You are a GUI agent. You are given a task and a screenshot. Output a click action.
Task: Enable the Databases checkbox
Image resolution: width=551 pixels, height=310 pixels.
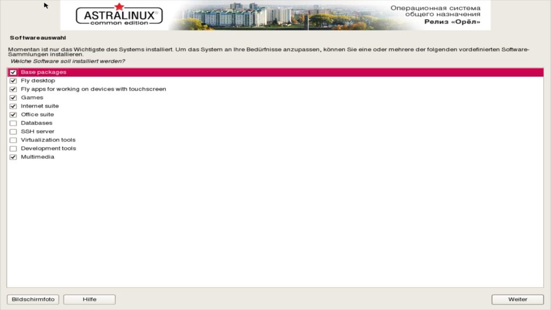point(13,123)
